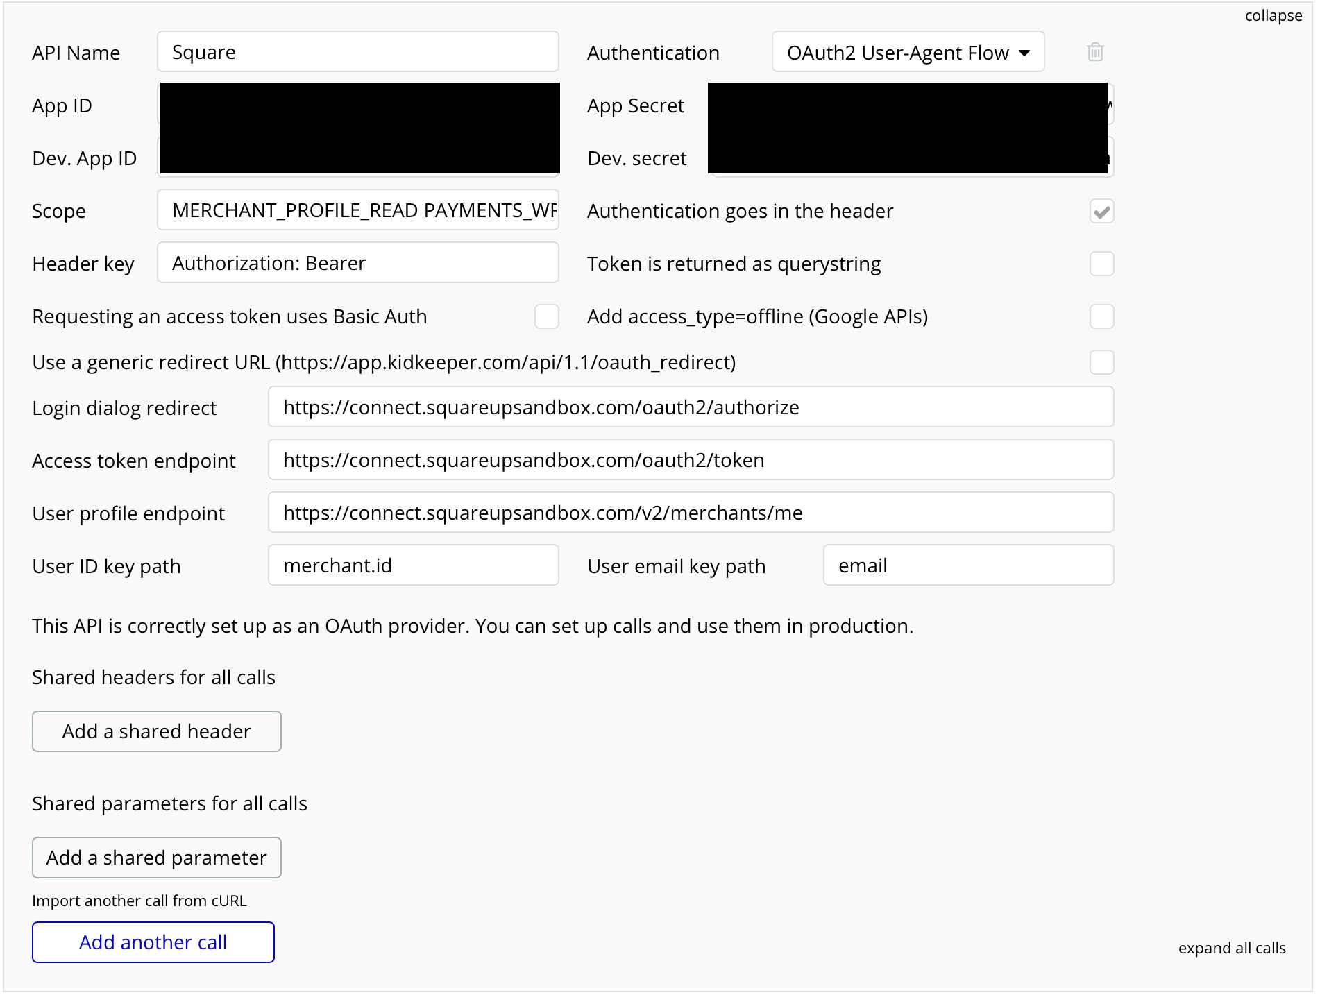
Task: Edit the User ID key path field
Action: pyautogui.click(x=413, y=565)
